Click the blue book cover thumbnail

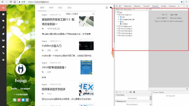coord(86,67)
